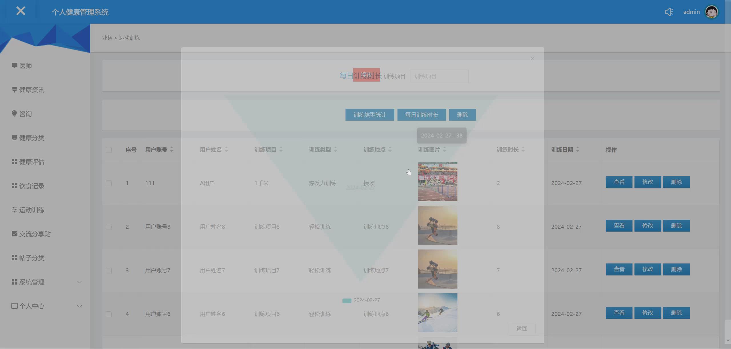Expand 系统管理 submenu chevron

(x=79, y=282)
